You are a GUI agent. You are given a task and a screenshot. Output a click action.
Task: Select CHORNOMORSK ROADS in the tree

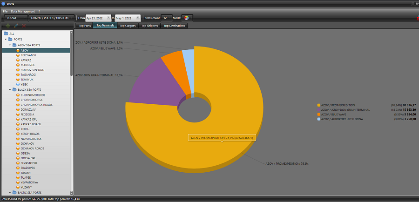click(36, 105)
